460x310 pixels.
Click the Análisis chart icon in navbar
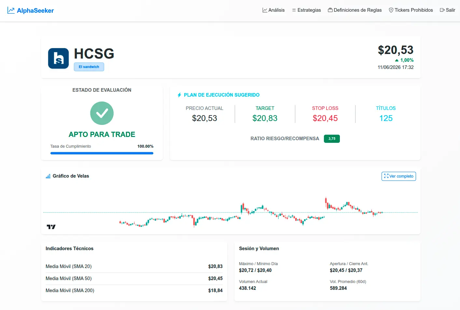tap(265, 10)
